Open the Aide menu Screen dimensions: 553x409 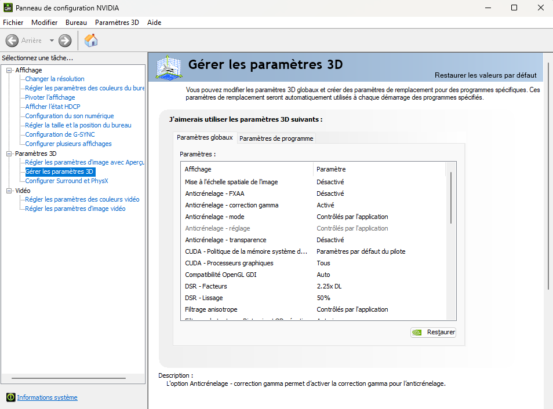click(x=154, y=23)
